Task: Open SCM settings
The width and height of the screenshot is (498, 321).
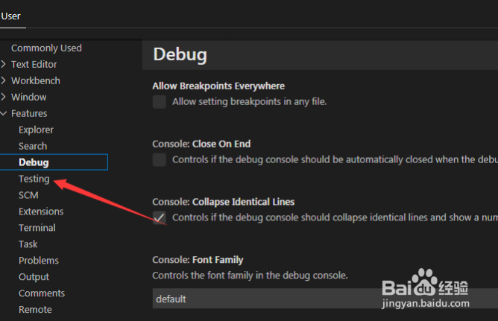Action: [x=28, y=195]
